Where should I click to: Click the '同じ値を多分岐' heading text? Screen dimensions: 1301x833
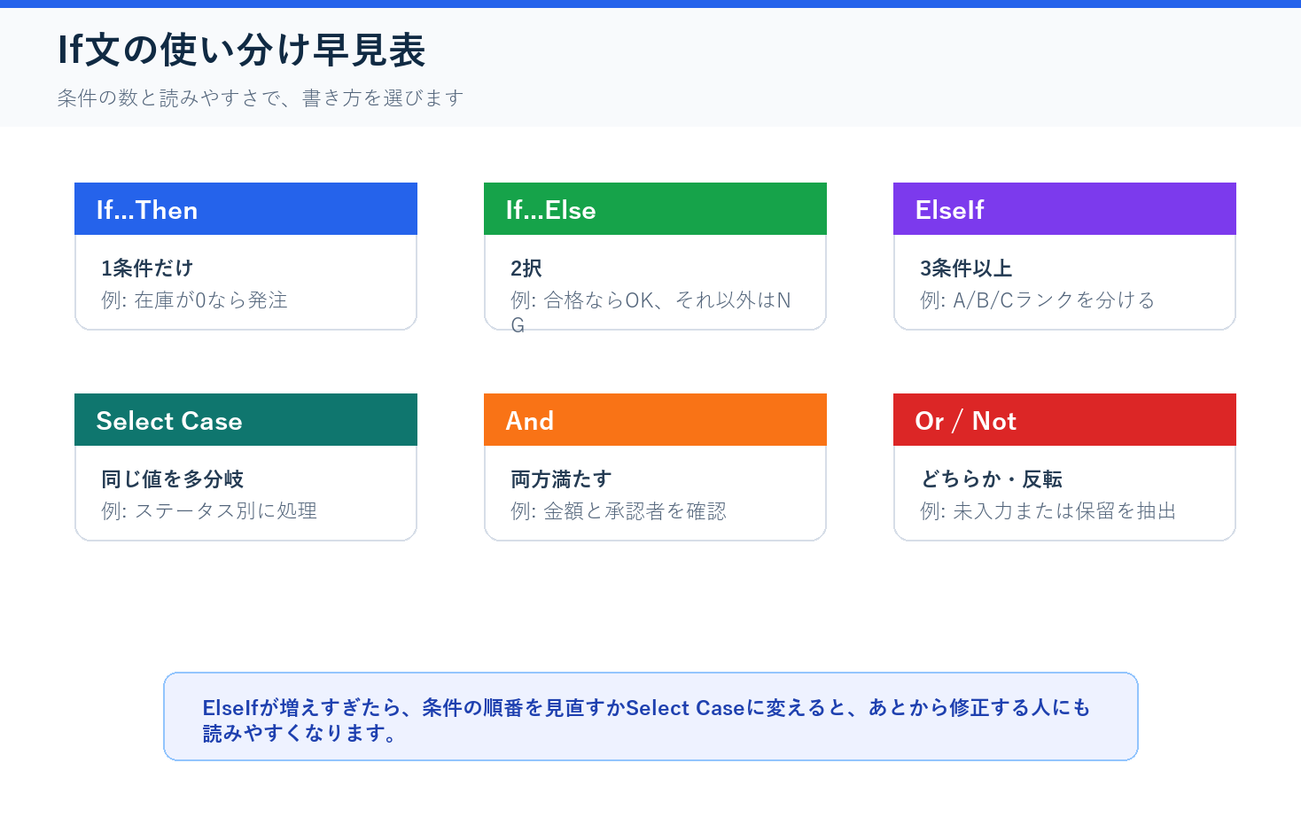click(173, 479)
